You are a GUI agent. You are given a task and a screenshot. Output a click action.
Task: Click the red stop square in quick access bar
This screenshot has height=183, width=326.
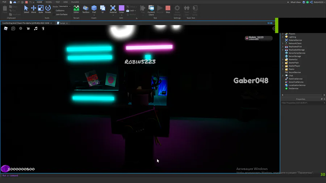pyautogui.click(x=26, y=2)
